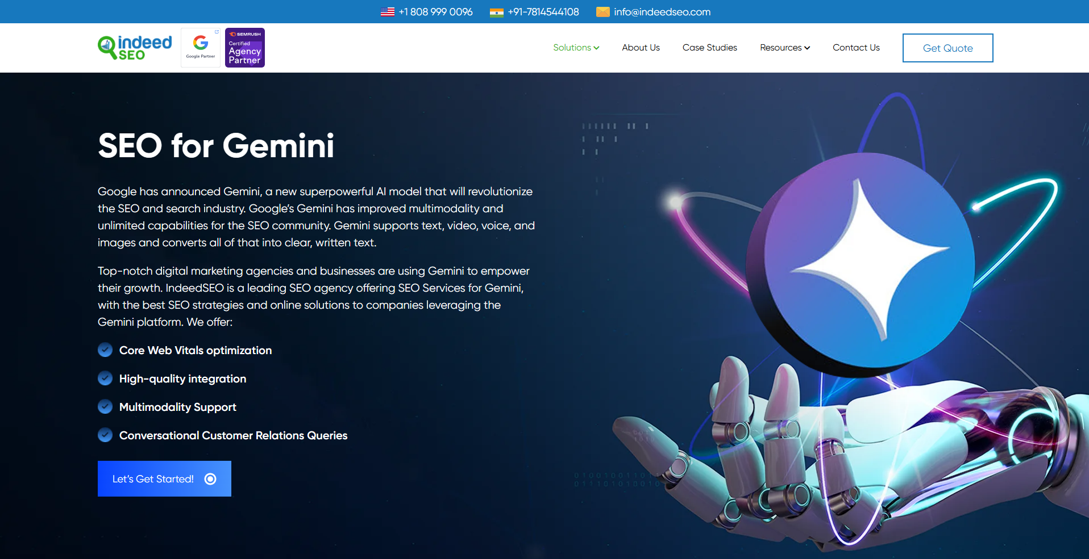1089x559 pixels.
Task: Click the Semrush Certified Agency Partner badge
Action: pos(245,48)
